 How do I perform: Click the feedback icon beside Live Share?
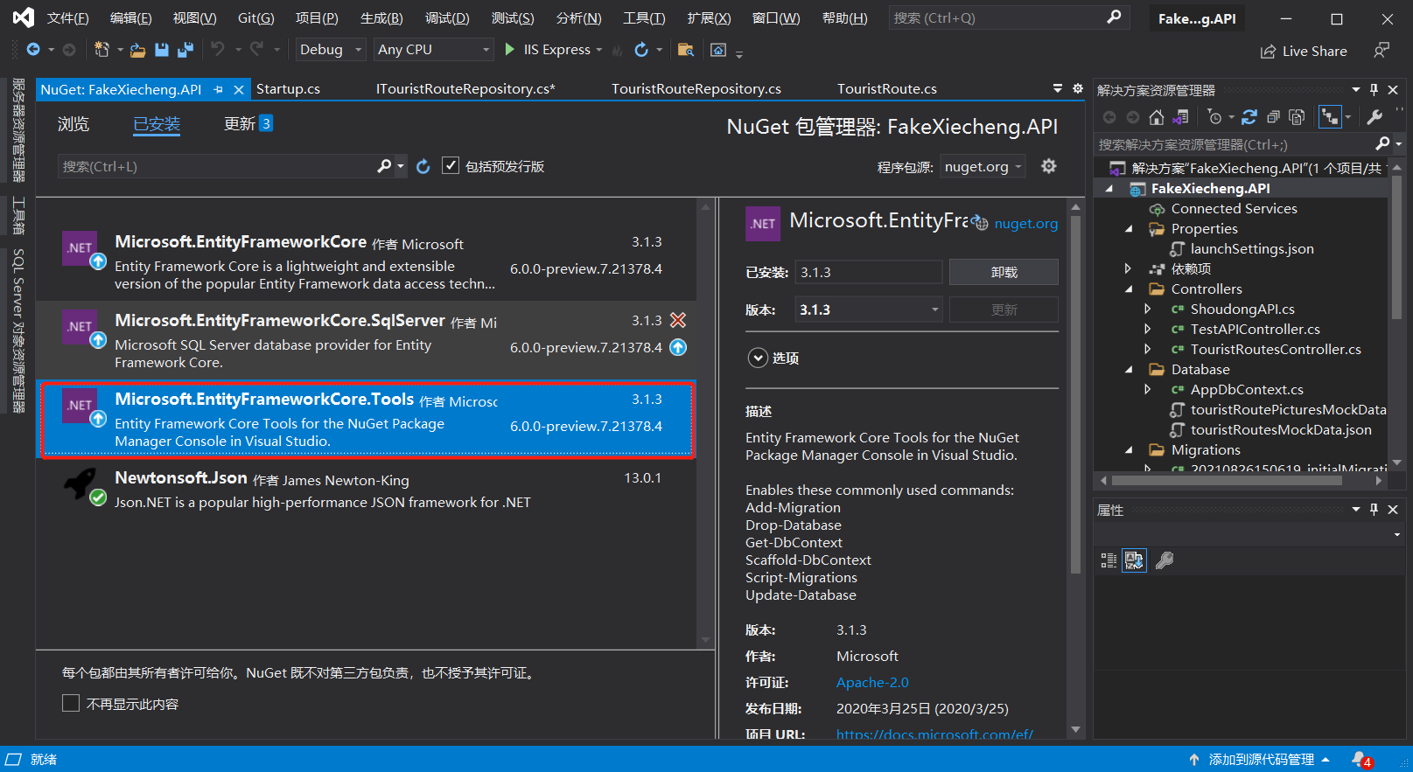pyautogui.click(x=1382, y=51)
